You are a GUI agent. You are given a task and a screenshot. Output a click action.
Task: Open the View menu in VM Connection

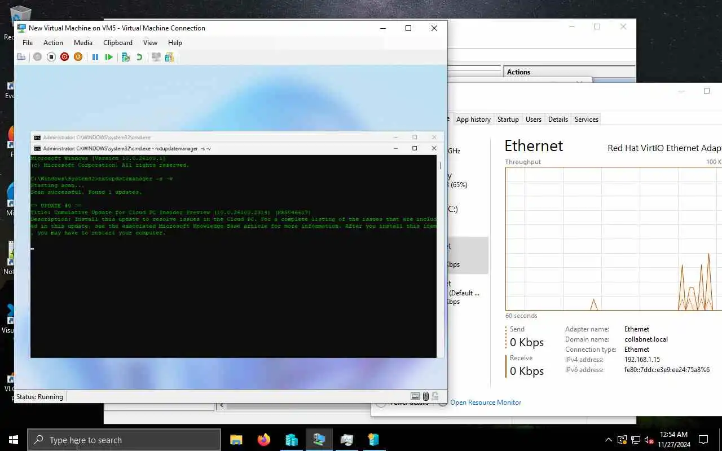click(x=150, y=43)
